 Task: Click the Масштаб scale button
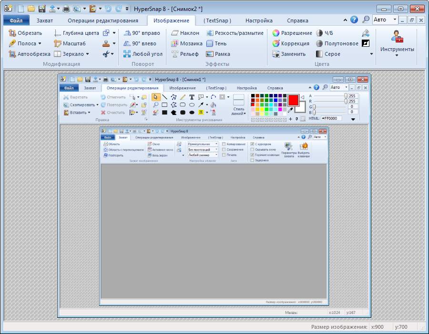(70, 43)
